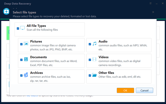This screenshot has height=104, width=166.
Task: Click the Deep Data Recovery first-aid logo icon
Action: pyautogui.click(x=6, y=11)
